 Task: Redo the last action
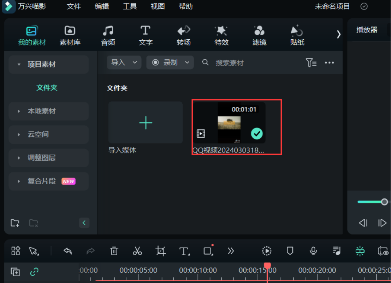point(90,251)
